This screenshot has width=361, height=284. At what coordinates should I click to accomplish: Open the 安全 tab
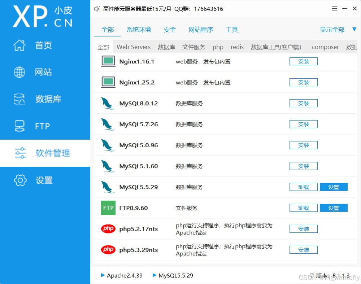coord(169,30)
